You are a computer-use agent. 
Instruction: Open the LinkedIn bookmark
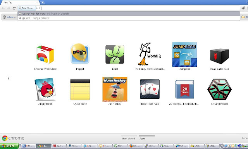[x=10, y=17]
